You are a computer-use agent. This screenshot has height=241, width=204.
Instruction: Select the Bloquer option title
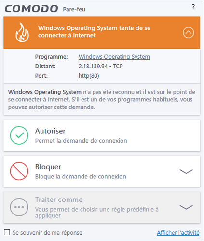tap(48, 167)
